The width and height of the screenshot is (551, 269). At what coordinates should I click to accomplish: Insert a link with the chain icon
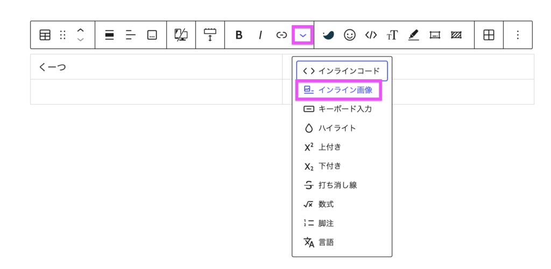click(x=282, y=35)
